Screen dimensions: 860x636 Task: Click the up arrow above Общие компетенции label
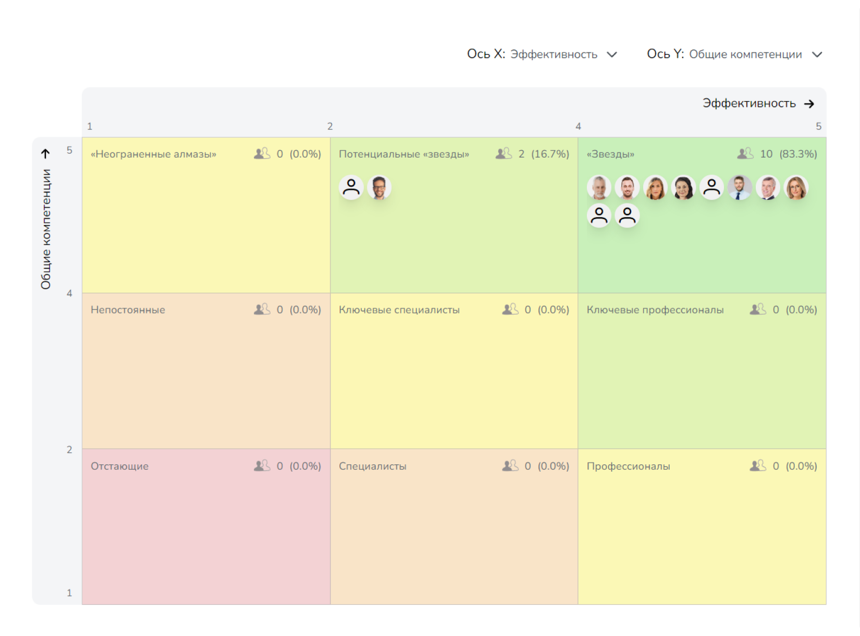(x=46, y=153)
